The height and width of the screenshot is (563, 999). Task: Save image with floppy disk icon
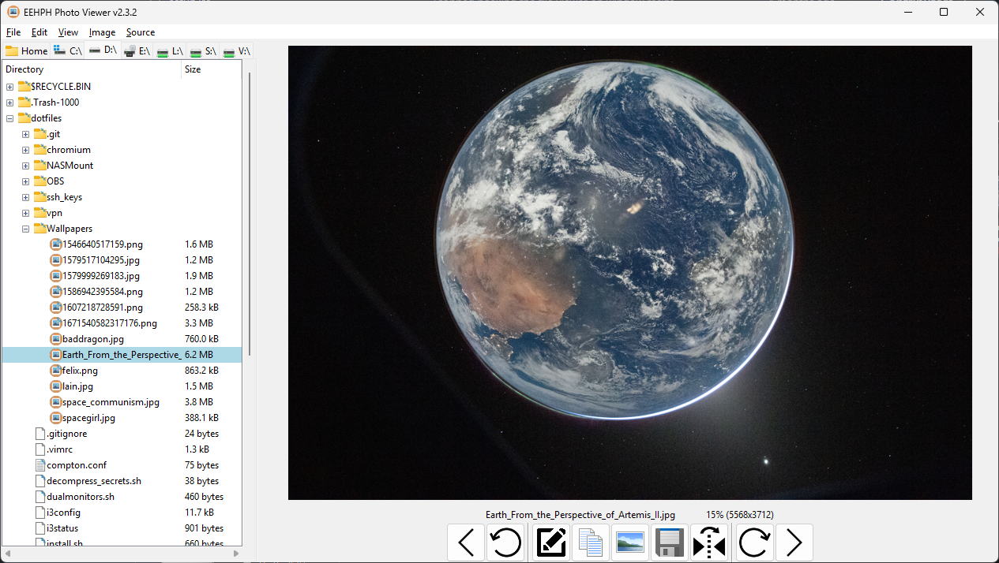point(670,542)
